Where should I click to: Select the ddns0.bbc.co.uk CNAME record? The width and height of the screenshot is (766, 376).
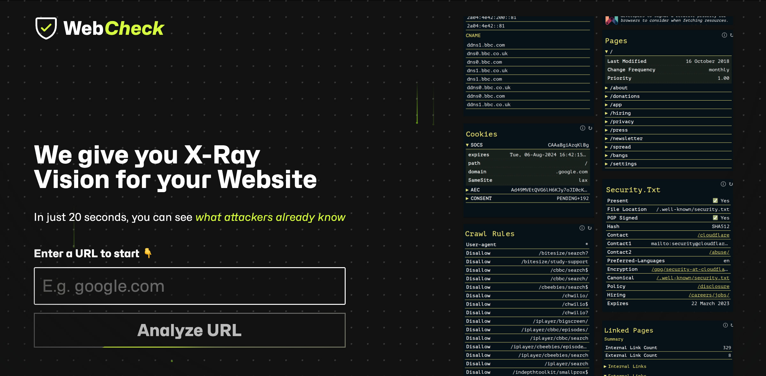(528, 87)
